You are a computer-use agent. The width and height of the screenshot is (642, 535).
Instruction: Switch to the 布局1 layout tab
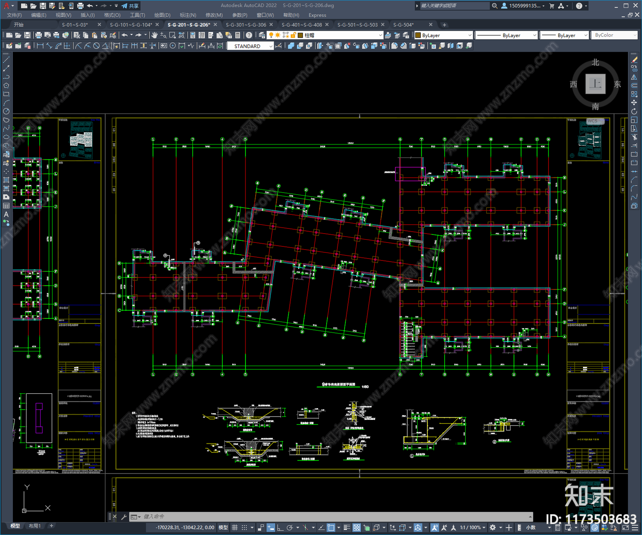(35, 526)
